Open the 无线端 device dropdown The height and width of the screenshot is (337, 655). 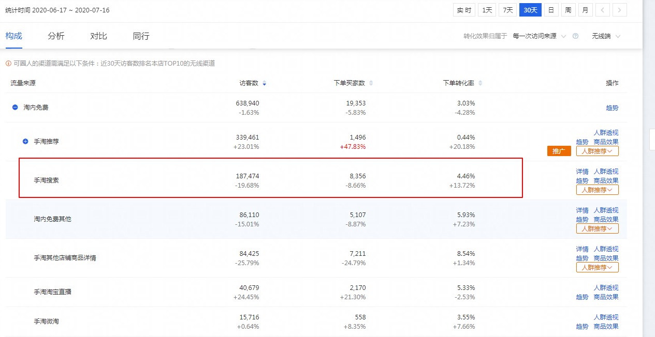point(606,36)
